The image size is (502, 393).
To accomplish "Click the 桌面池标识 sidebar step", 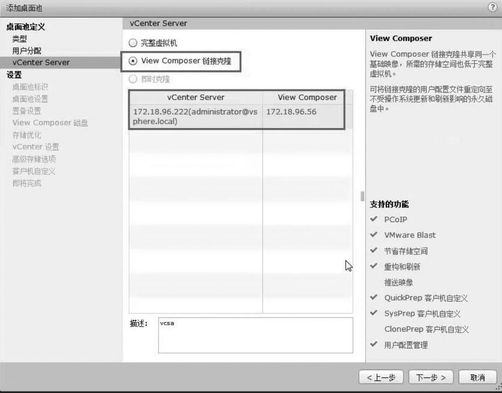I will 30,87.
